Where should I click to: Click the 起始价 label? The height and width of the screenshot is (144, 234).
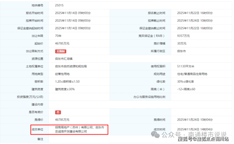(39, 43)
